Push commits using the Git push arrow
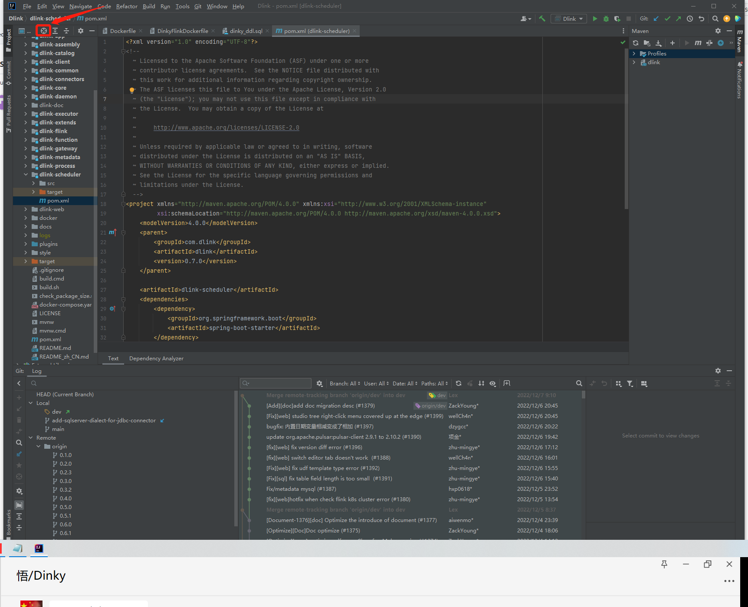 coord(678,18)
